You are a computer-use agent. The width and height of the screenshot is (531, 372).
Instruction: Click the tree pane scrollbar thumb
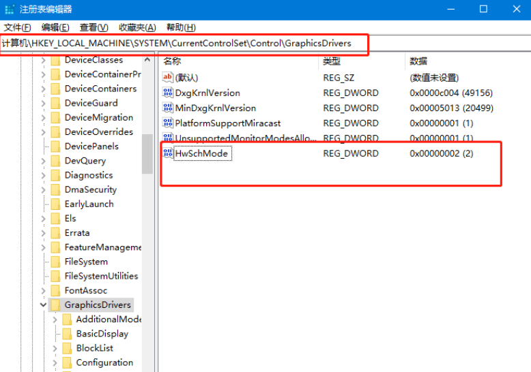tap(147, 154)
